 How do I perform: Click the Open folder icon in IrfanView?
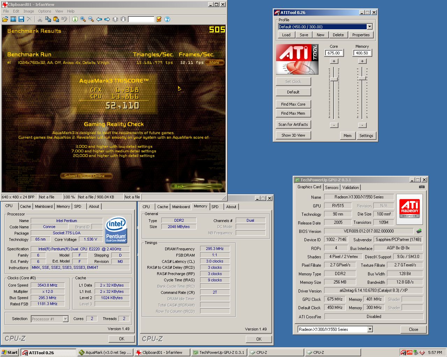tap(5, 19)
